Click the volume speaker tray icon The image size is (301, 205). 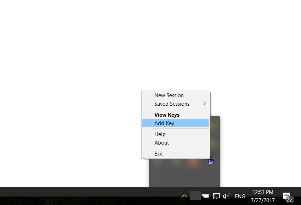226,196
